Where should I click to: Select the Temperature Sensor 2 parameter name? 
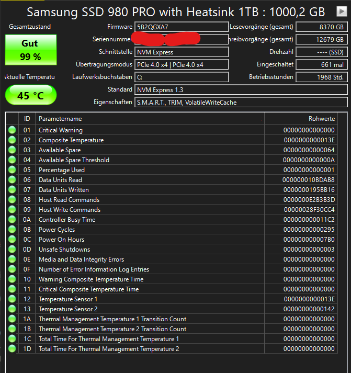68,309
